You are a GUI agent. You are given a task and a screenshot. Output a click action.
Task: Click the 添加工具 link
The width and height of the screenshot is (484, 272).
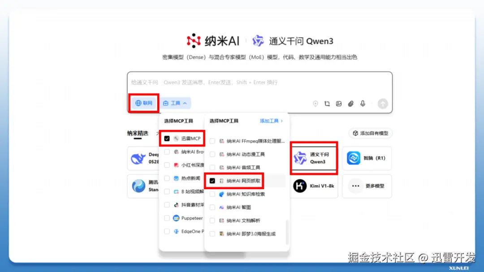pyautogui.click(x=271, y=121)
